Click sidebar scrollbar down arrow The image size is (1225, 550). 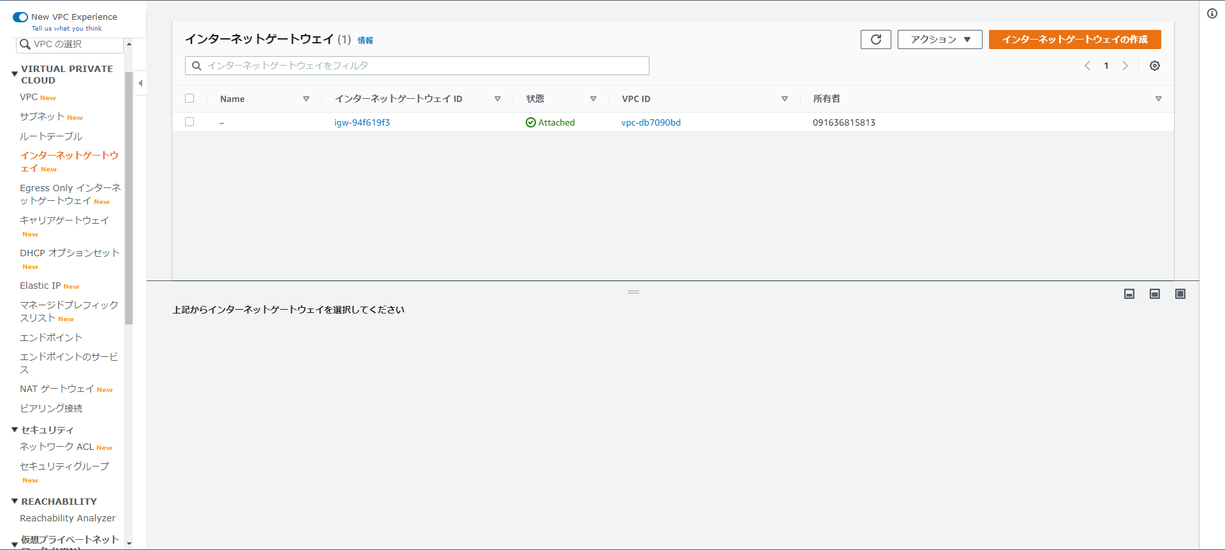pyautogui.click(x=129, y=544)
